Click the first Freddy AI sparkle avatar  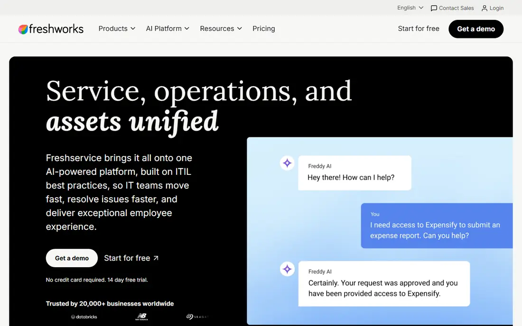[287, 163]
